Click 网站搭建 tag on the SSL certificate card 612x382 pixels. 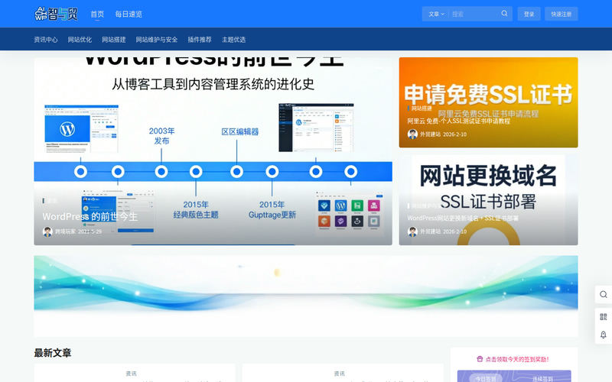click(x=422, y=108)
